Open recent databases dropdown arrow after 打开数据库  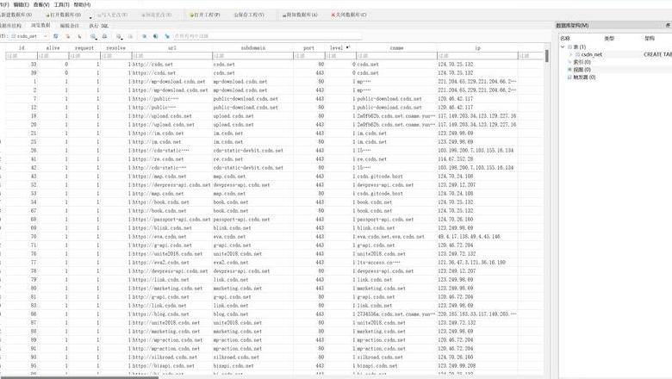click(x=90, y=16)
